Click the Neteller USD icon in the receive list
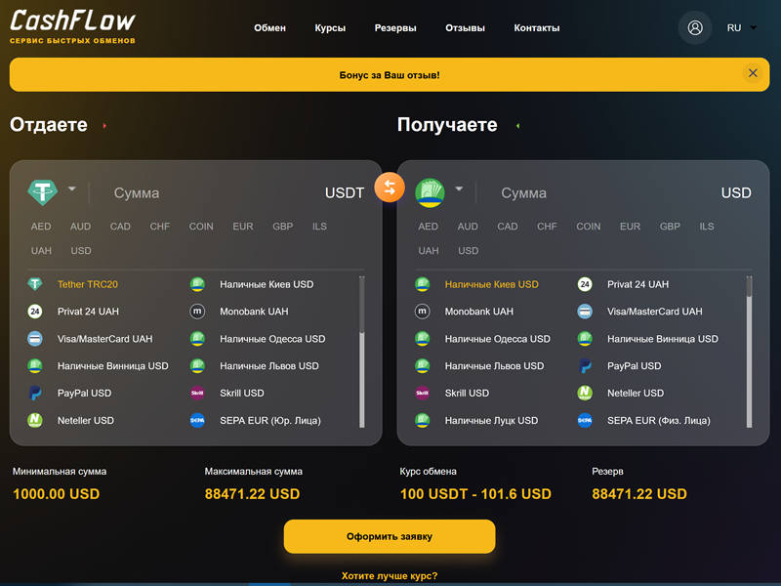The height and width of the screenshot is (586, 781). [x=585, y=394]
